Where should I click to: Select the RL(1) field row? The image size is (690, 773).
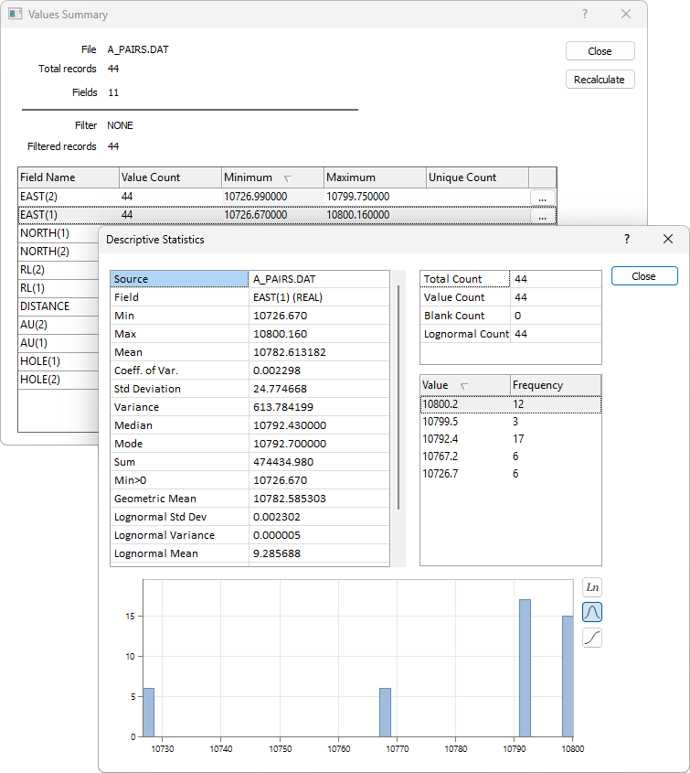coord(58,288)
